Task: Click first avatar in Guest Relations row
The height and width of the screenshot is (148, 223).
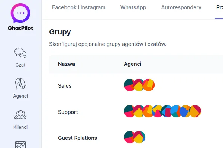Action: coord(129,137)
